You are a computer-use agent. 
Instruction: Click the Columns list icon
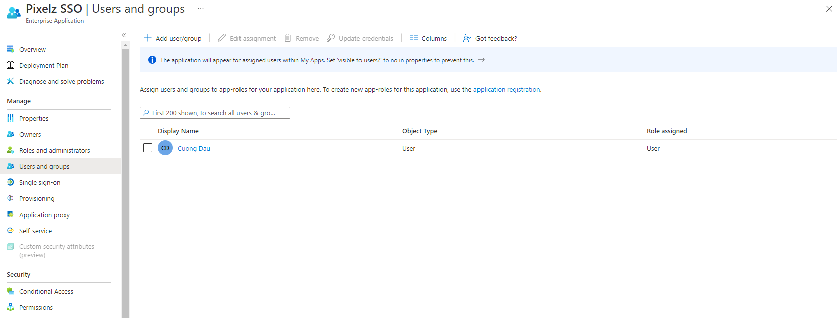tap(414, 38)
